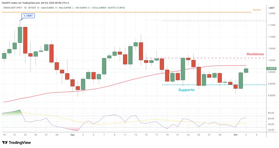Click the Supporto text label
The height and width of the screenshot is (148, 279).
pyautogui.click(x=186, y=90)
